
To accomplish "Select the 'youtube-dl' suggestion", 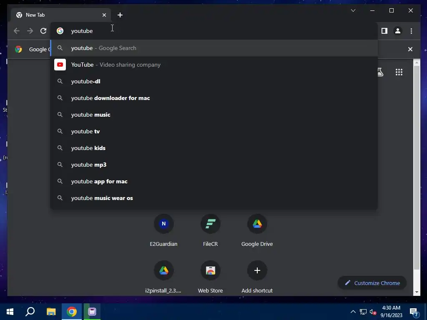I will coord(214,81).
